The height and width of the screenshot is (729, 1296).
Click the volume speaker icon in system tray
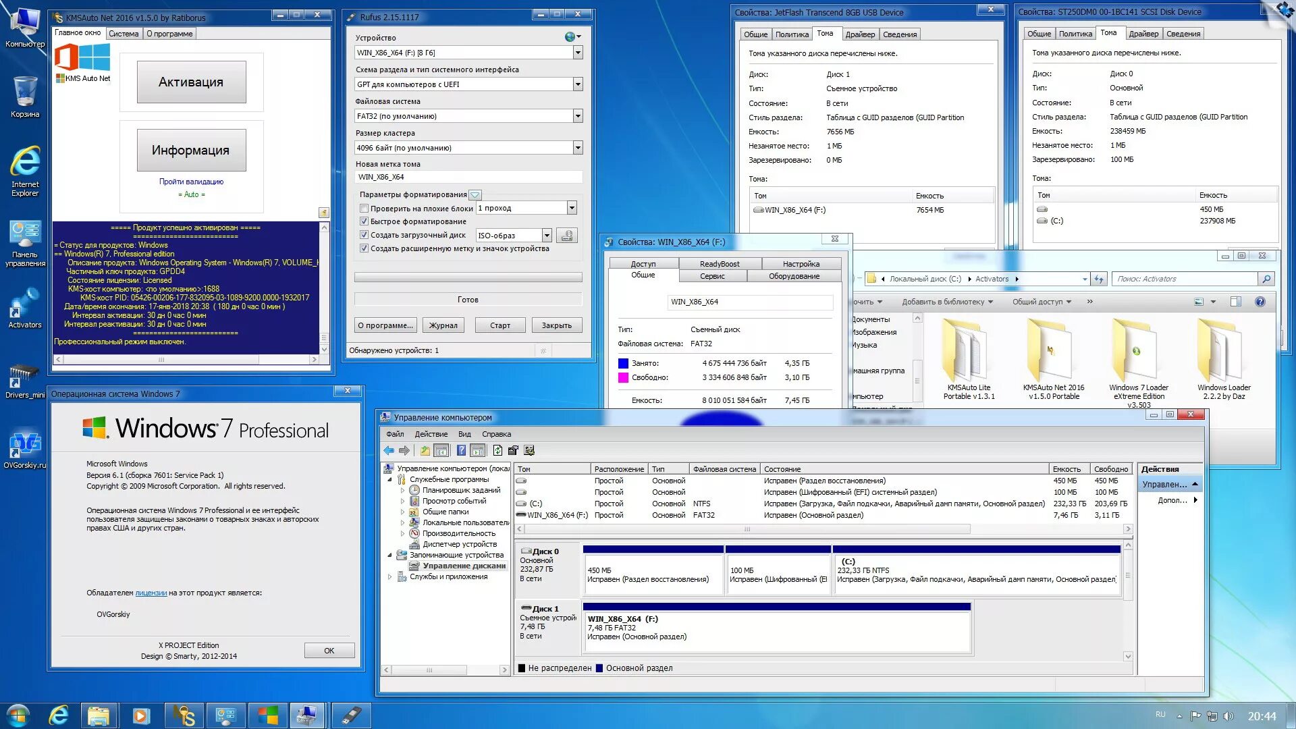point(1228,716)
